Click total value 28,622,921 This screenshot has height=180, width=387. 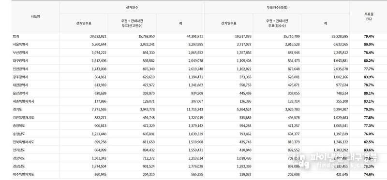click(98, 36)
